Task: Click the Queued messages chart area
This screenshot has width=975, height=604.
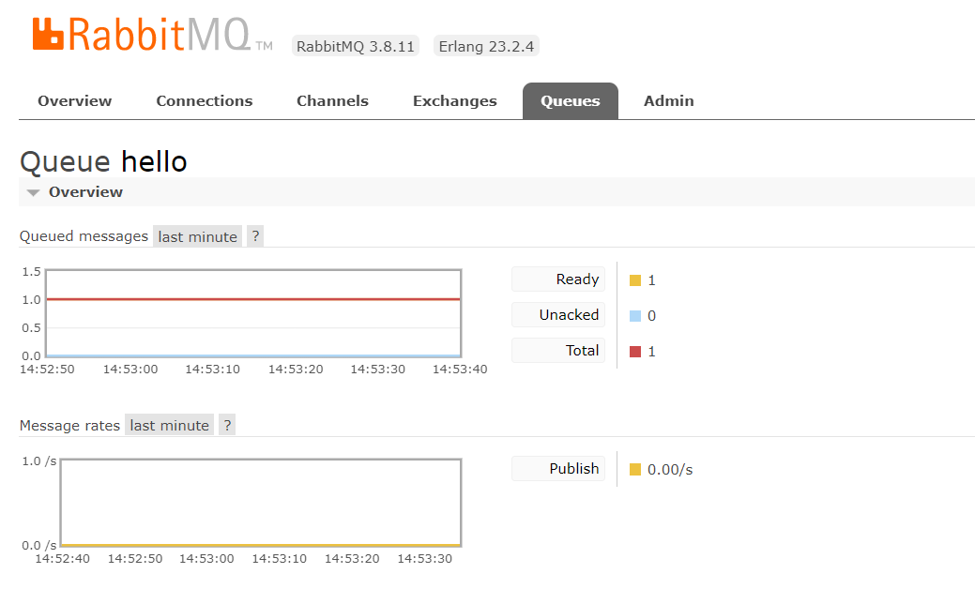Action: click(253, 313)
